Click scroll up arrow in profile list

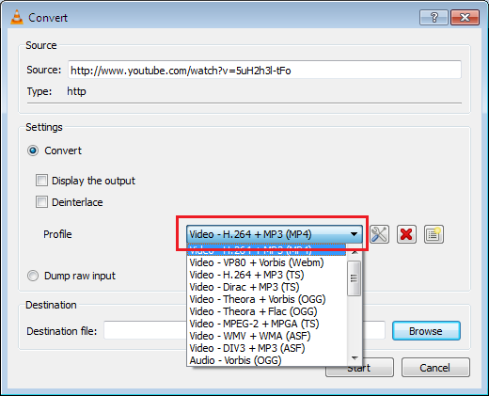coord(355,252)
